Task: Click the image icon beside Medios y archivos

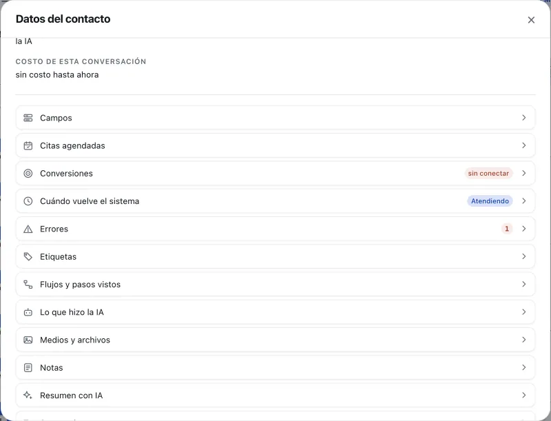Action: coord(28,340)
